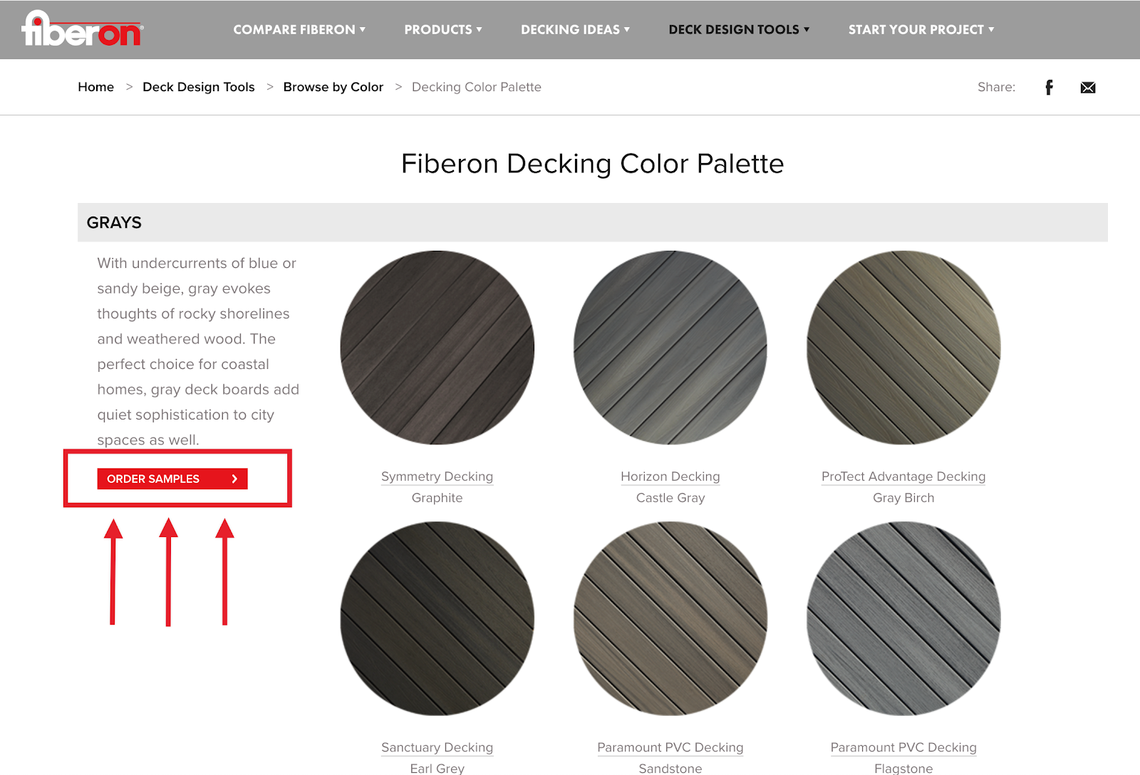
Task: Pick the Earl Grey decking swatch
Action: coord(437,618)
